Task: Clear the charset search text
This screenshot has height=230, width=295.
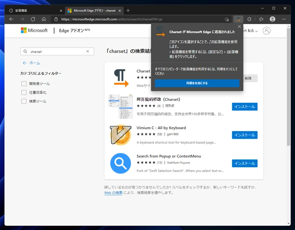Action: [88, 51]
